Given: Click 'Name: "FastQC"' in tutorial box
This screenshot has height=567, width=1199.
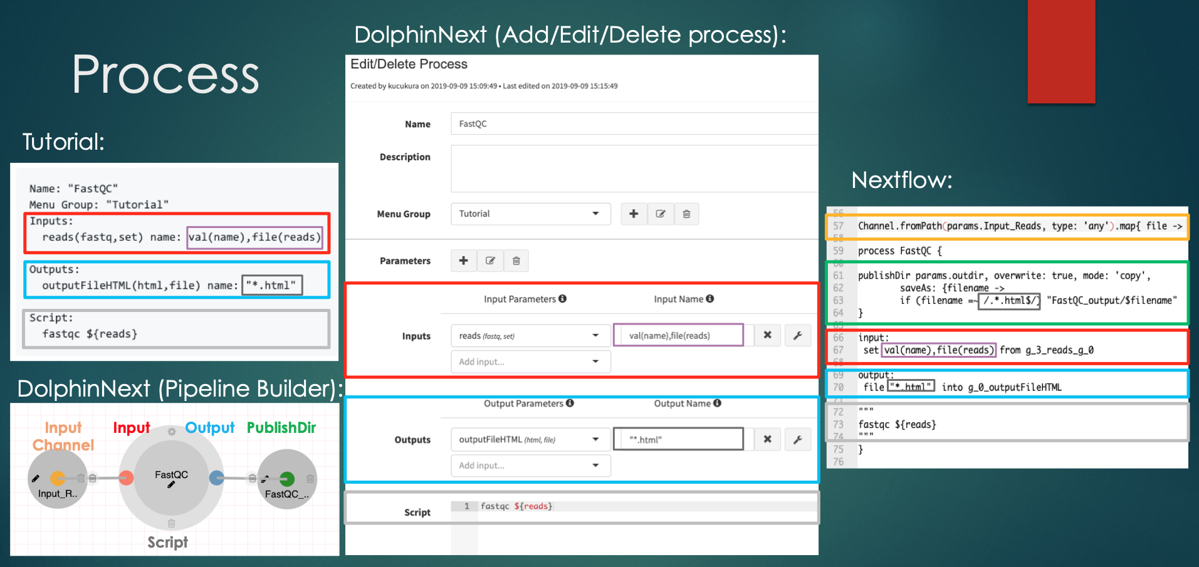Looking at the screenshot, I should pyautogui.click(x=73, y=189).
